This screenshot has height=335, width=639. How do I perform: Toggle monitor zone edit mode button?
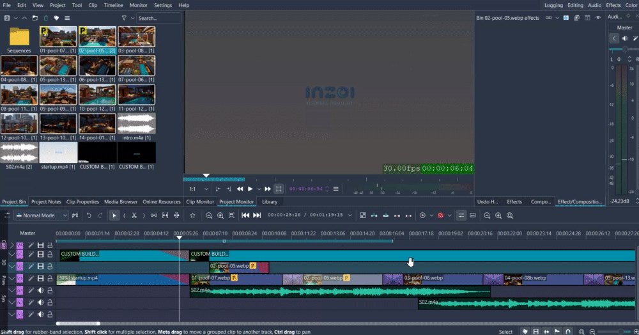point(279,189)
